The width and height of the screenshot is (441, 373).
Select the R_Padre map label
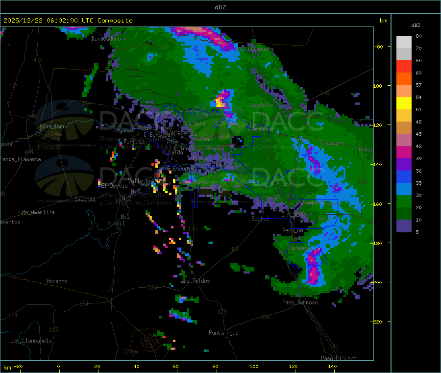[x=281, y=184]
